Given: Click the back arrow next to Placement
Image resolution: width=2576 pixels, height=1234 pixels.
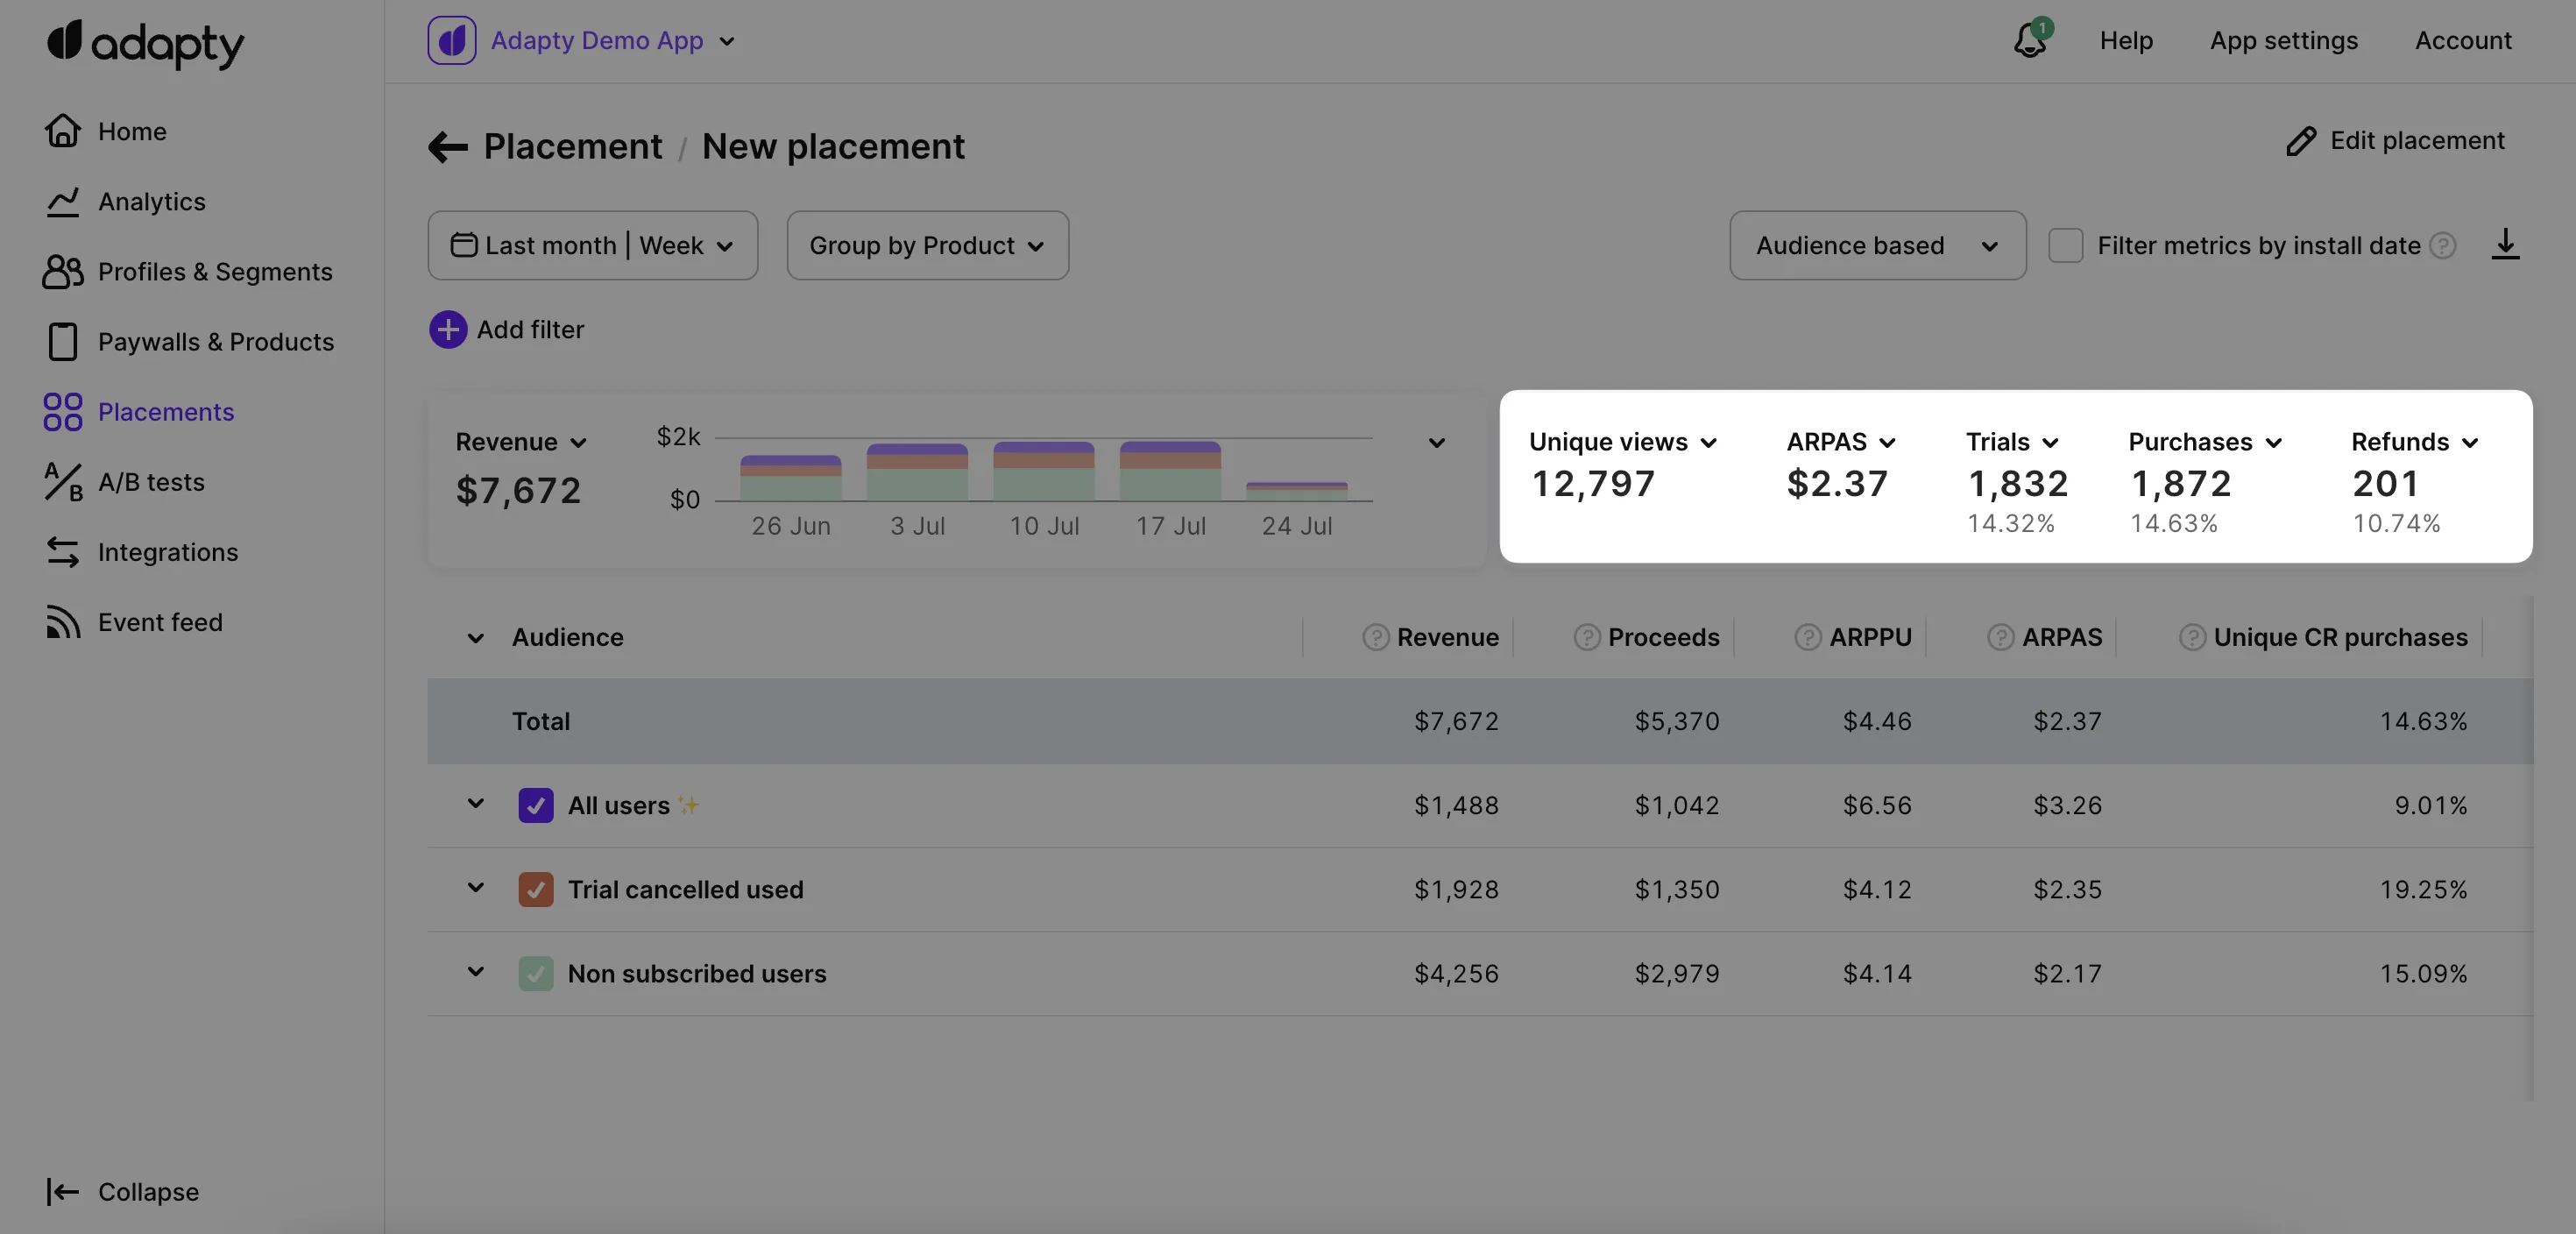Looking at the screenshot, I should click(447, 147).
